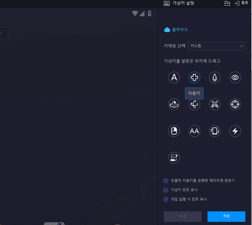Click the 종료 exit button

(x=241, y=3)
